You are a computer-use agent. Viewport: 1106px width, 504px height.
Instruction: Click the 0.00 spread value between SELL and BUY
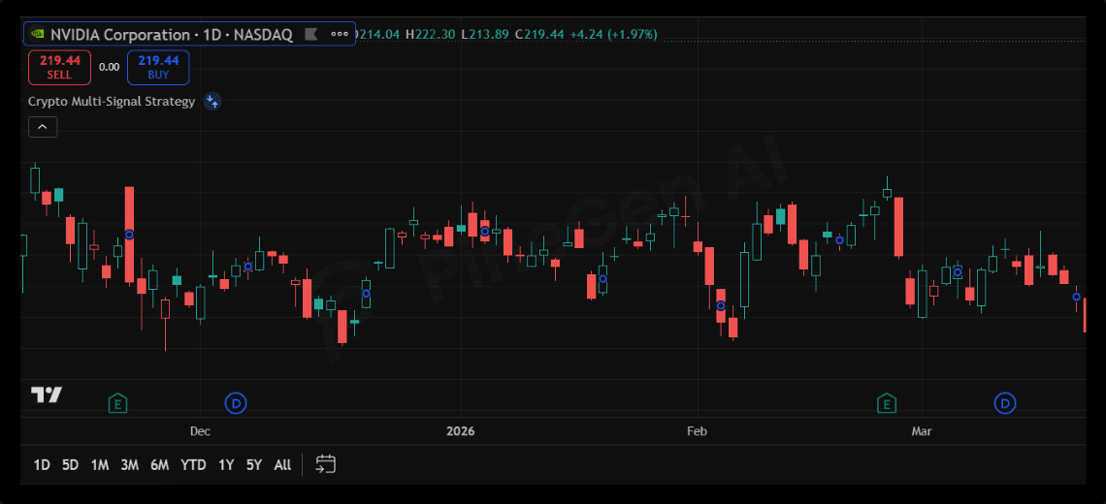110,67
